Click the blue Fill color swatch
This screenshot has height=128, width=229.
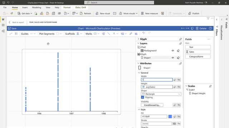click(x=170, y=116)
